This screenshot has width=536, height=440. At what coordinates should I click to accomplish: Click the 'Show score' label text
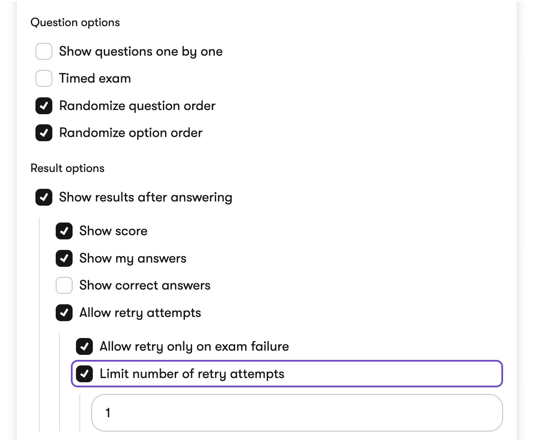(x=113, y=231)
